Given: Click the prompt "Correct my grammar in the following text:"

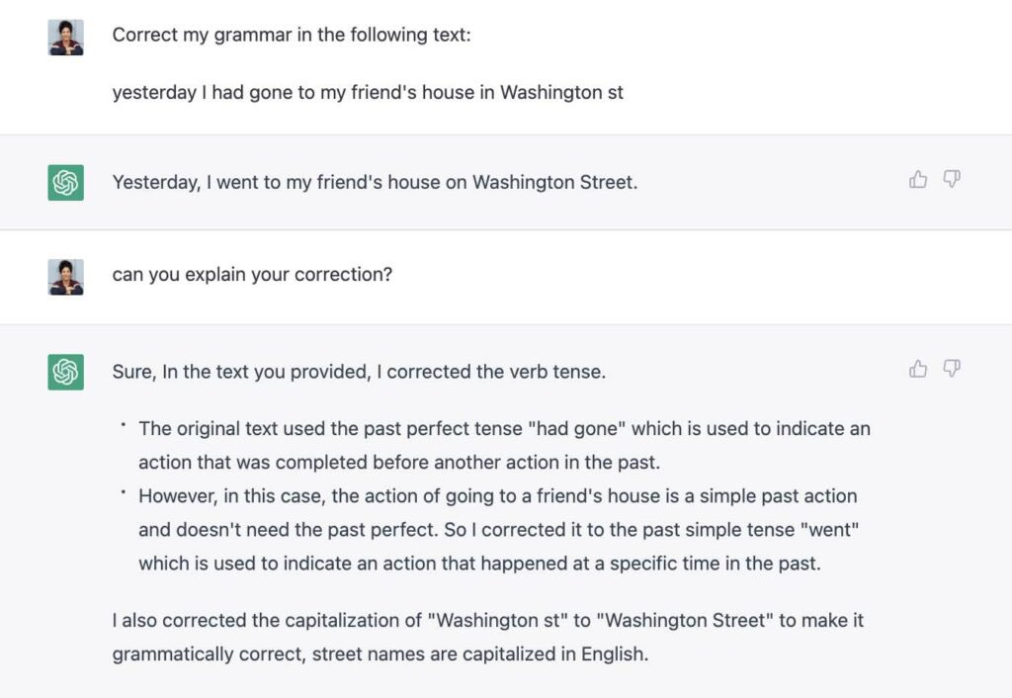Looking at the screenshot, I should [x=292, y=35].
